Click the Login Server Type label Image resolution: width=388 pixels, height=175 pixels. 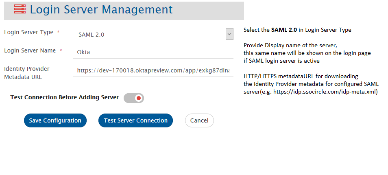[28, 32]
